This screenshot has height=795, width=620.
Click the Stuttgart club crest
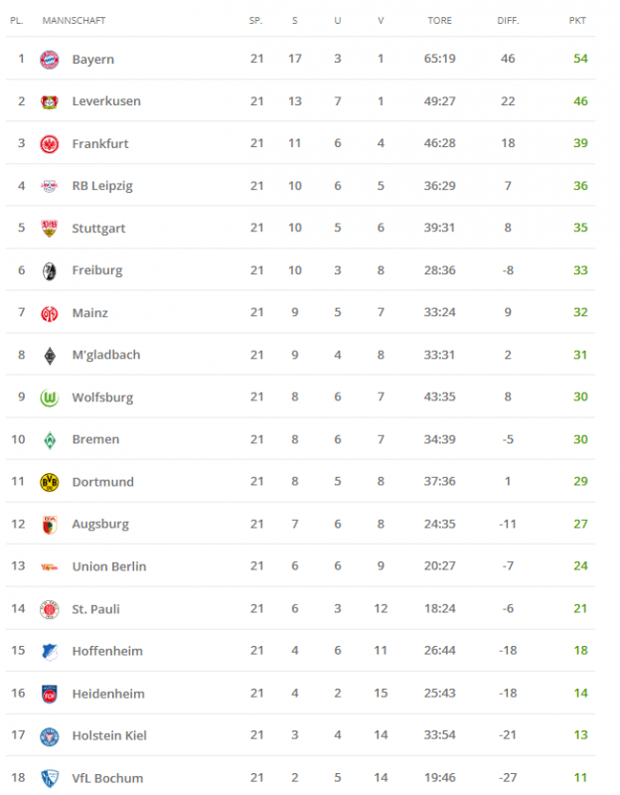click(50, 229)
